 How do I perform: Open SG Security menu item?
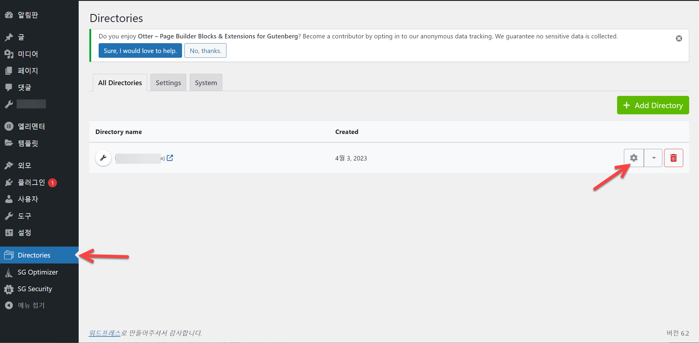pyautogui.click(x=35, y=289)
